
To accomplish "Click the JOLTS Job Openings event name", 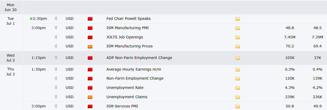I will coord(125,37).
